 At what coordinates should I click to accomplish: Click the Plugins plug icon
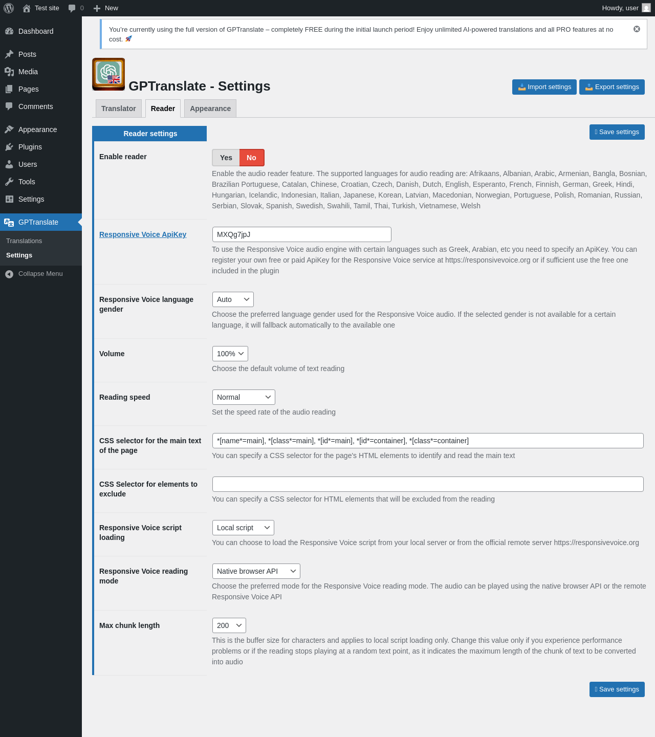click(x=9, y=147)
